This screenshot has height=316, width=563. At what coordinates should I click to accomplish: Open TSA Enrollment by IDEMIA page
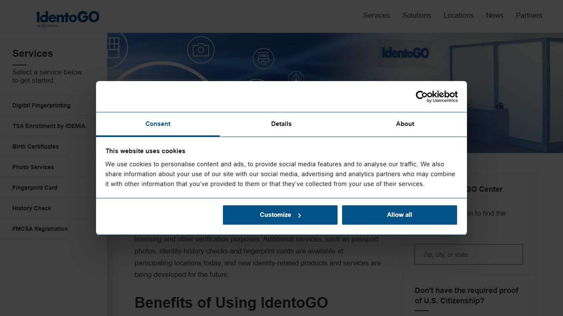[x=49, y=126]
